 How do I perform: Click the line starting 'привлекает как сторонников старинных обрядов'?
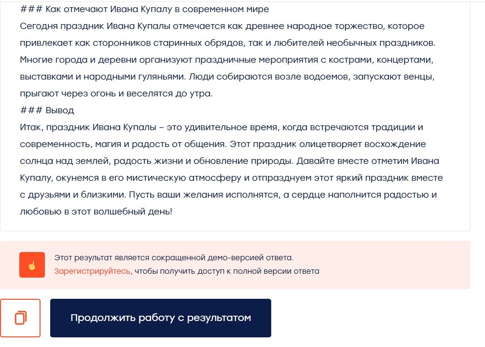pos(228,43)
